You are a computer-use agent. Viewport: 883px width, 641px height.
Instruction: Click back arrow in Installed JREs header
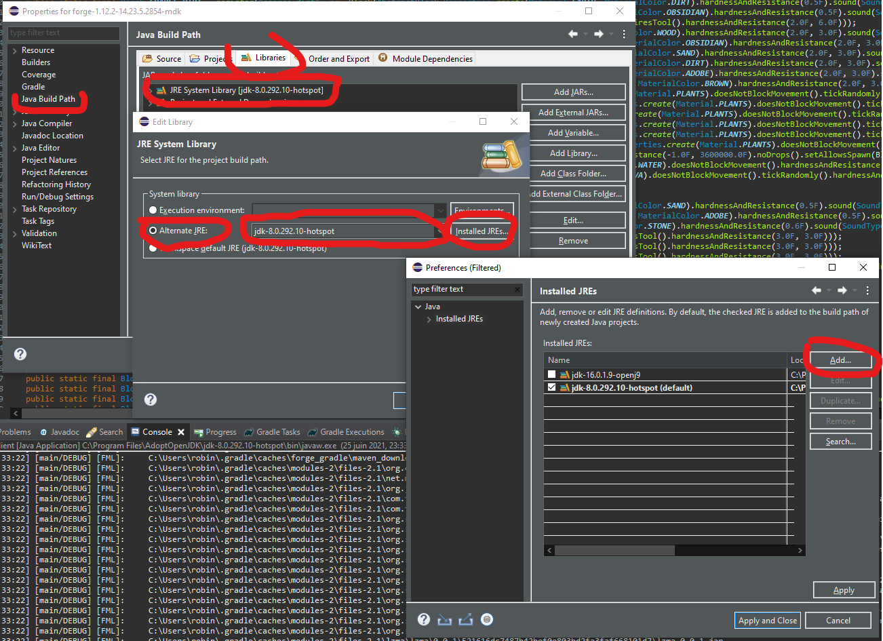pos(817,290)
